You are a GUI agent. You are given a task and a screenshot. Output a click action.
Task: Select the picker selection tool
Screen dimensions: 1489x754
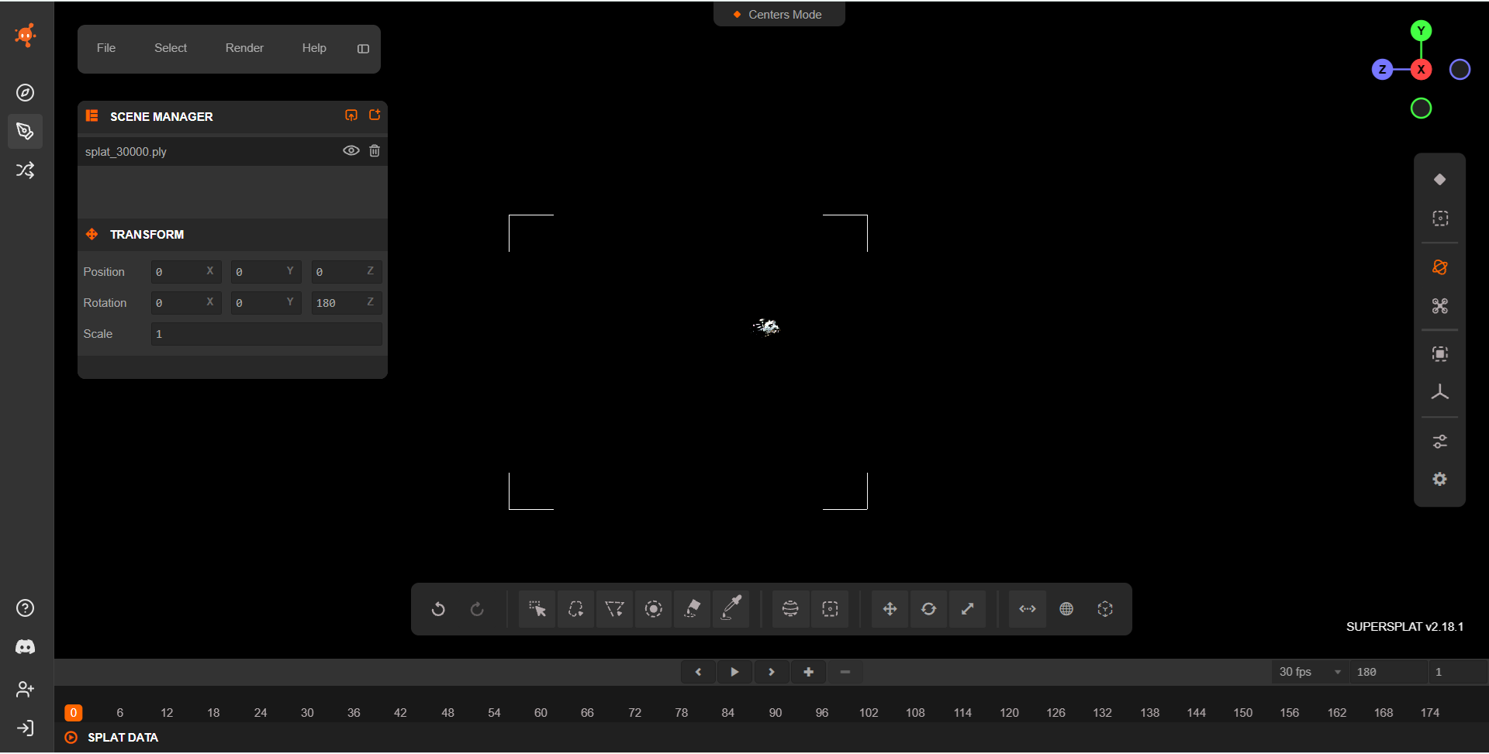[x=537, y=609]
